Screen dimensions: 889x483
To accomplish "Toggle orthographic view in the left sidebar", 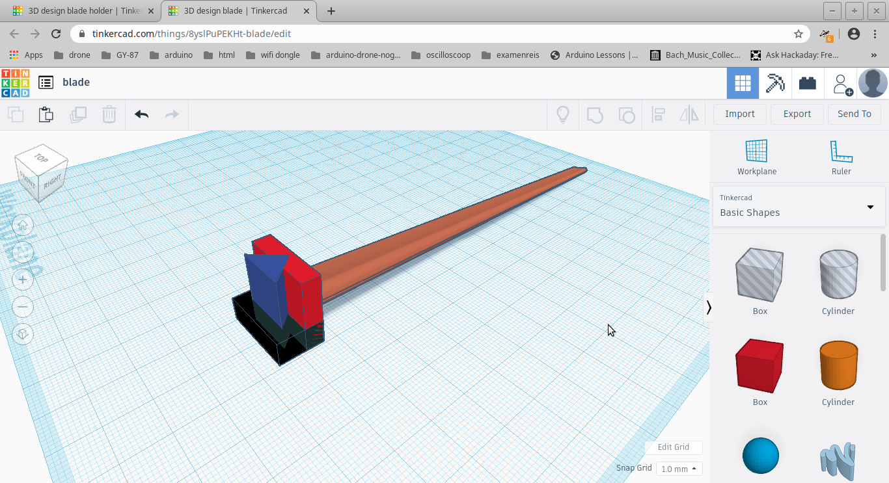I will tap(23, 334).
